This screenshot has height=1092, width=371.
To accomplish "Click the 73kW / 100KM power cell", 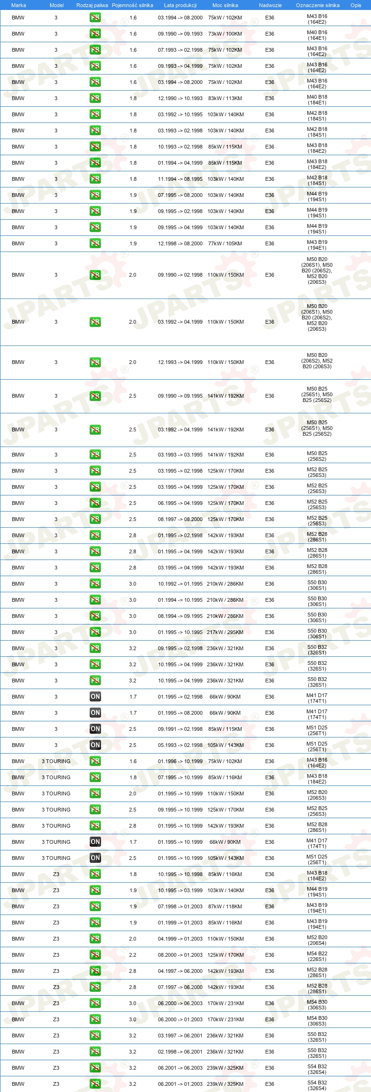I will pos(225,34).
